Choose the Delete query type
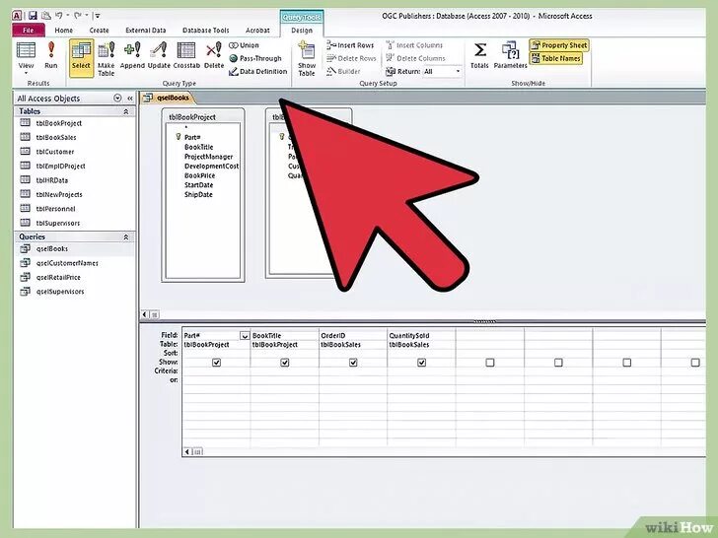The width and height of the screenshot is (718, 538). [214, 55]
